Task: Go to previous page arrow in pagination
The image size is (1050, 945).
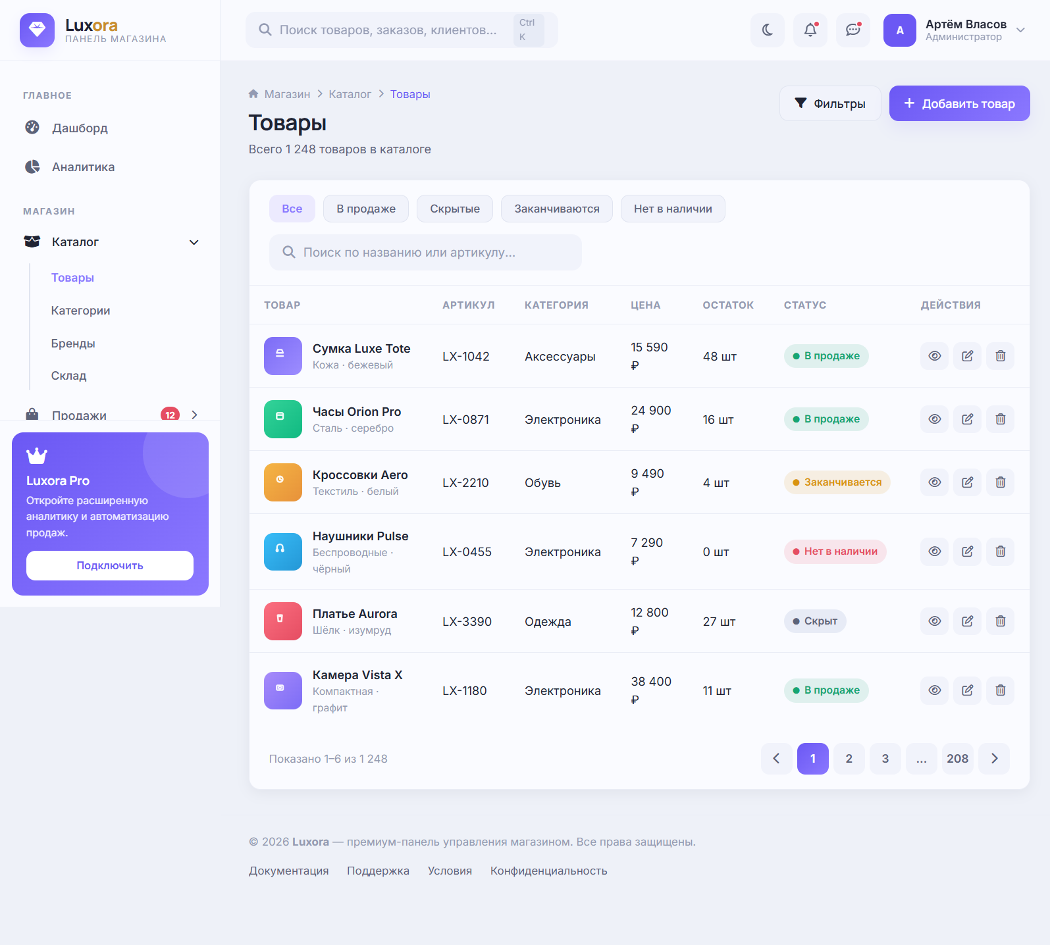Action: (x=777, y=759)
